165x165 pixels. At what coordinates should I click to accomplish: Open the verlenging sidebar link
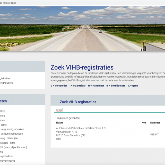click(7, 161)
